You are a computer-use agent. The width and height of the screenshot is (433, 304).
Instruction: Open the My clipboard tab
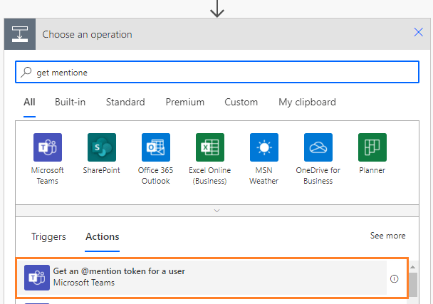(307, 102)
